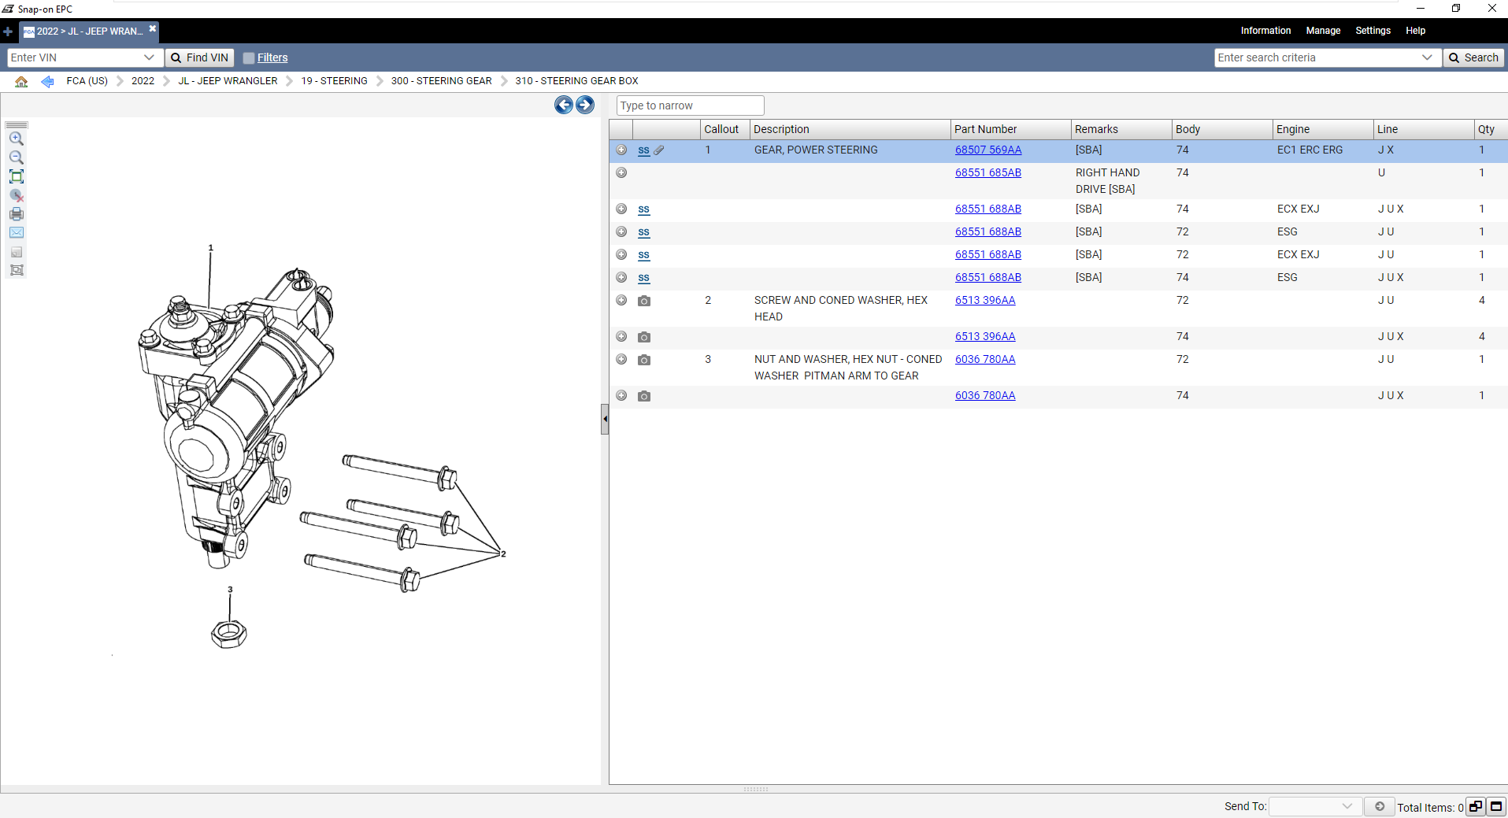Open the Settings menu
The image size is (1508, 818).
pyautogui.click(x=1373, y=31)
